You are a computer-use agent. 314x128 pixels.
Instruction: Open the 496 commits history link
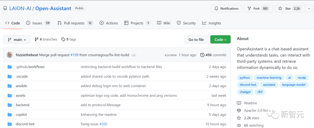213,55
